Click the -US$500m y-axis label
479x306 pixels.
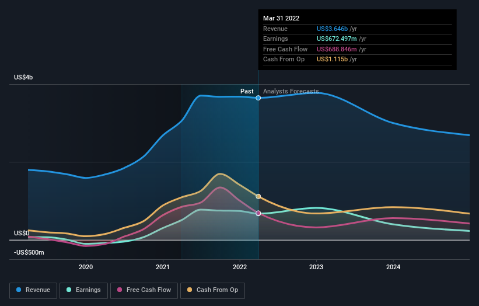click(x=29, y=252)
